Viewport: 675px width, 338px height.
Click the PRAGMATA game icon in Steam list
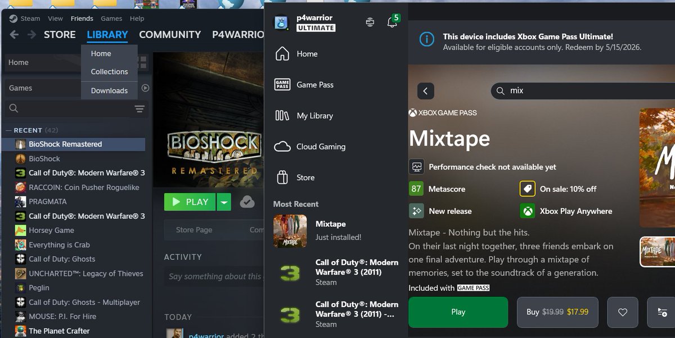coord(20,202)
